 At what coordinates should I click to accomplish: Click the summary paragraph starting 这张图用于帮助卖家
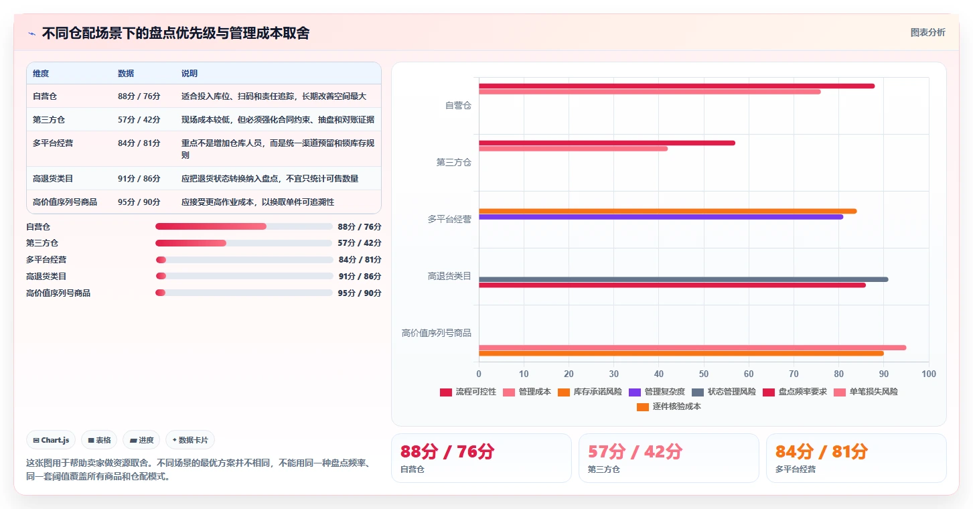pos(198,470)
